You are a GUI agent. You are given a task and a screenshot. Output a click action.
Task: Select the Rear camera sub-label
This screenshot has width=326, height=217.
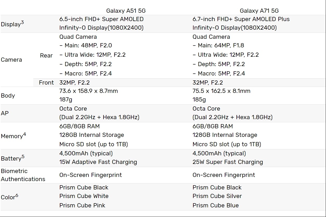coord(46,55)
